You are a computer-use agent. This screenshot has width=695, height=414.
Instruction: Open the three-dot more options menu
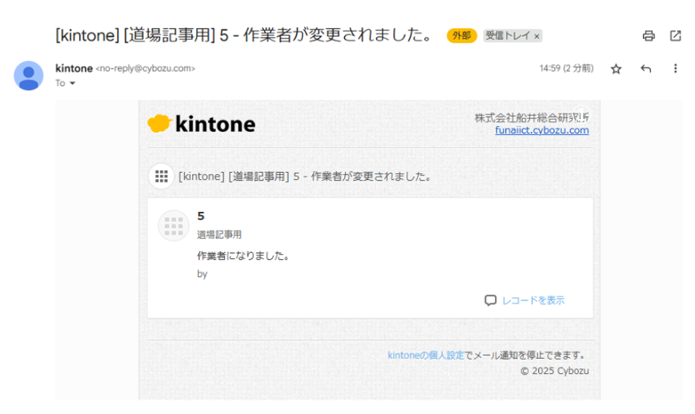click(x=675, y=68)
